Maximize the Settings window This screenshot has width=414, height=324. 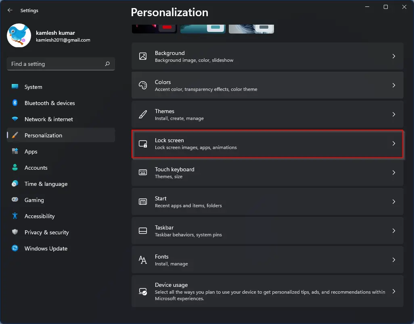tap(385, 7)
